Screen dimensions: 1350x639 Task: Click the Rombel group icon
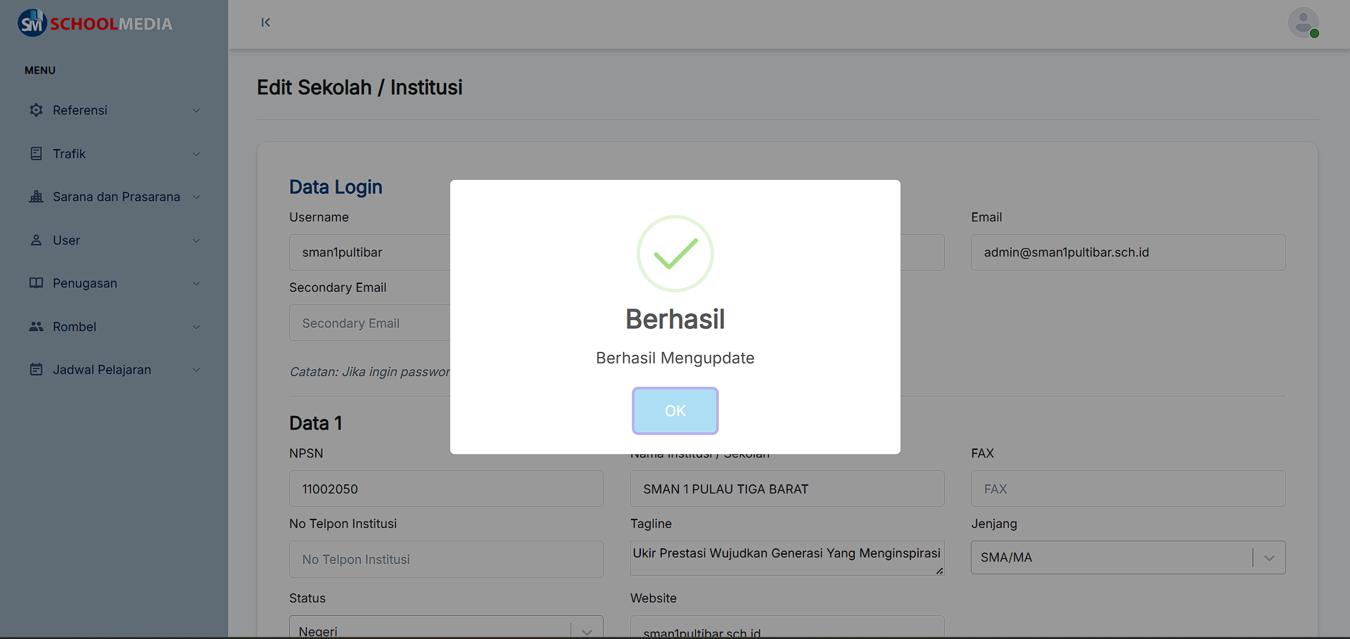click(x=36, y=327)
